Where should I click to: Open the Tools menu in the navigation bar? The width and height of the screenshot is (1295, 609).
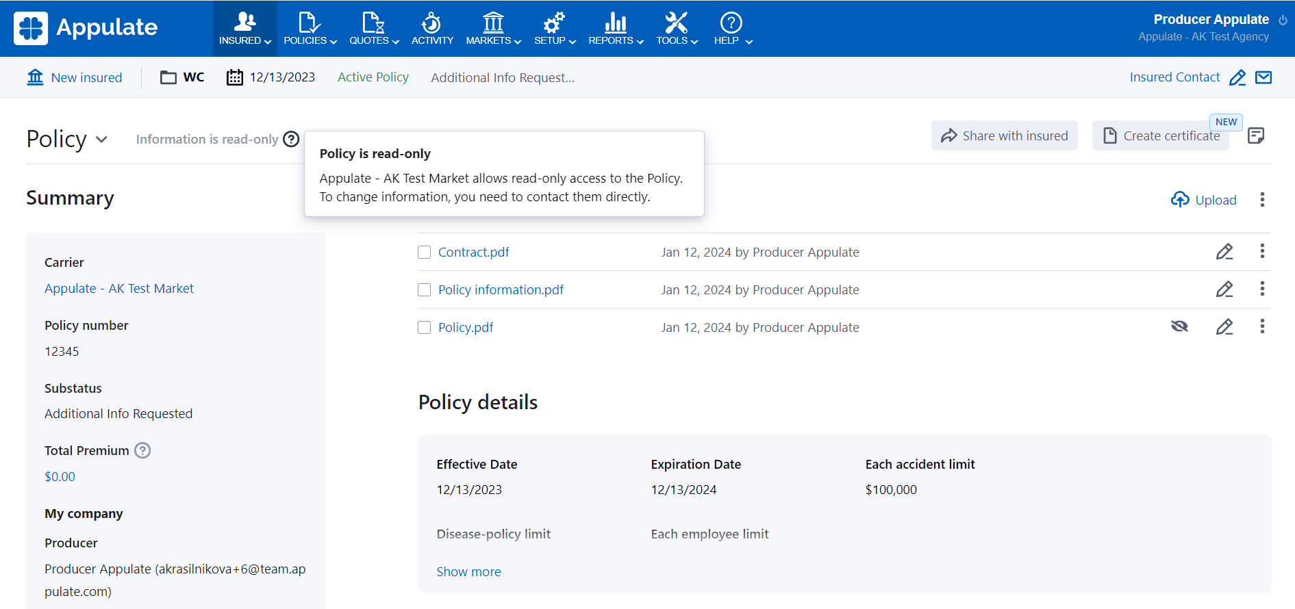point(677,29)
